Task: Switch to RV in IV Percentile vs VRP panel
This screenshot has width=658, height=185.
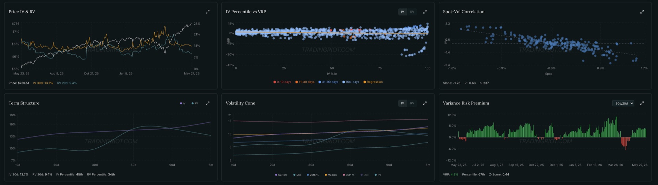Action: click(x=412, y=12)
